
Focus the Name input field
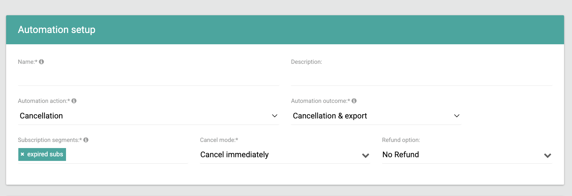point(148,77)
